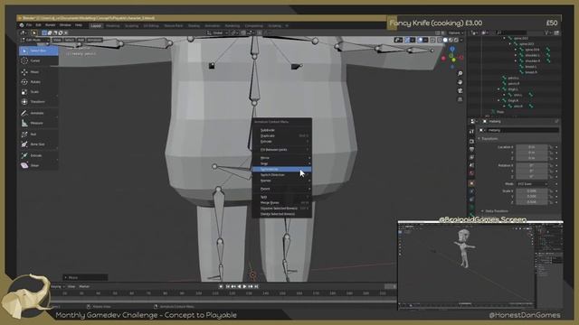The width and height of the screenshot is (579, 325).
Task: Click the Location X value field
Action: pyautogui.click(x=532, y=147)
